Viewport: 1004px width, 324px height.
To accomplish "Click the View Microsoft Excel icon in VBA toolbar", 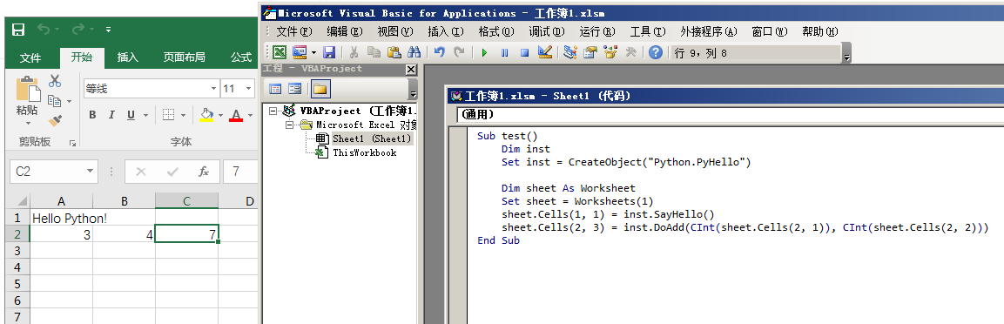I will [x=280, y=52].
